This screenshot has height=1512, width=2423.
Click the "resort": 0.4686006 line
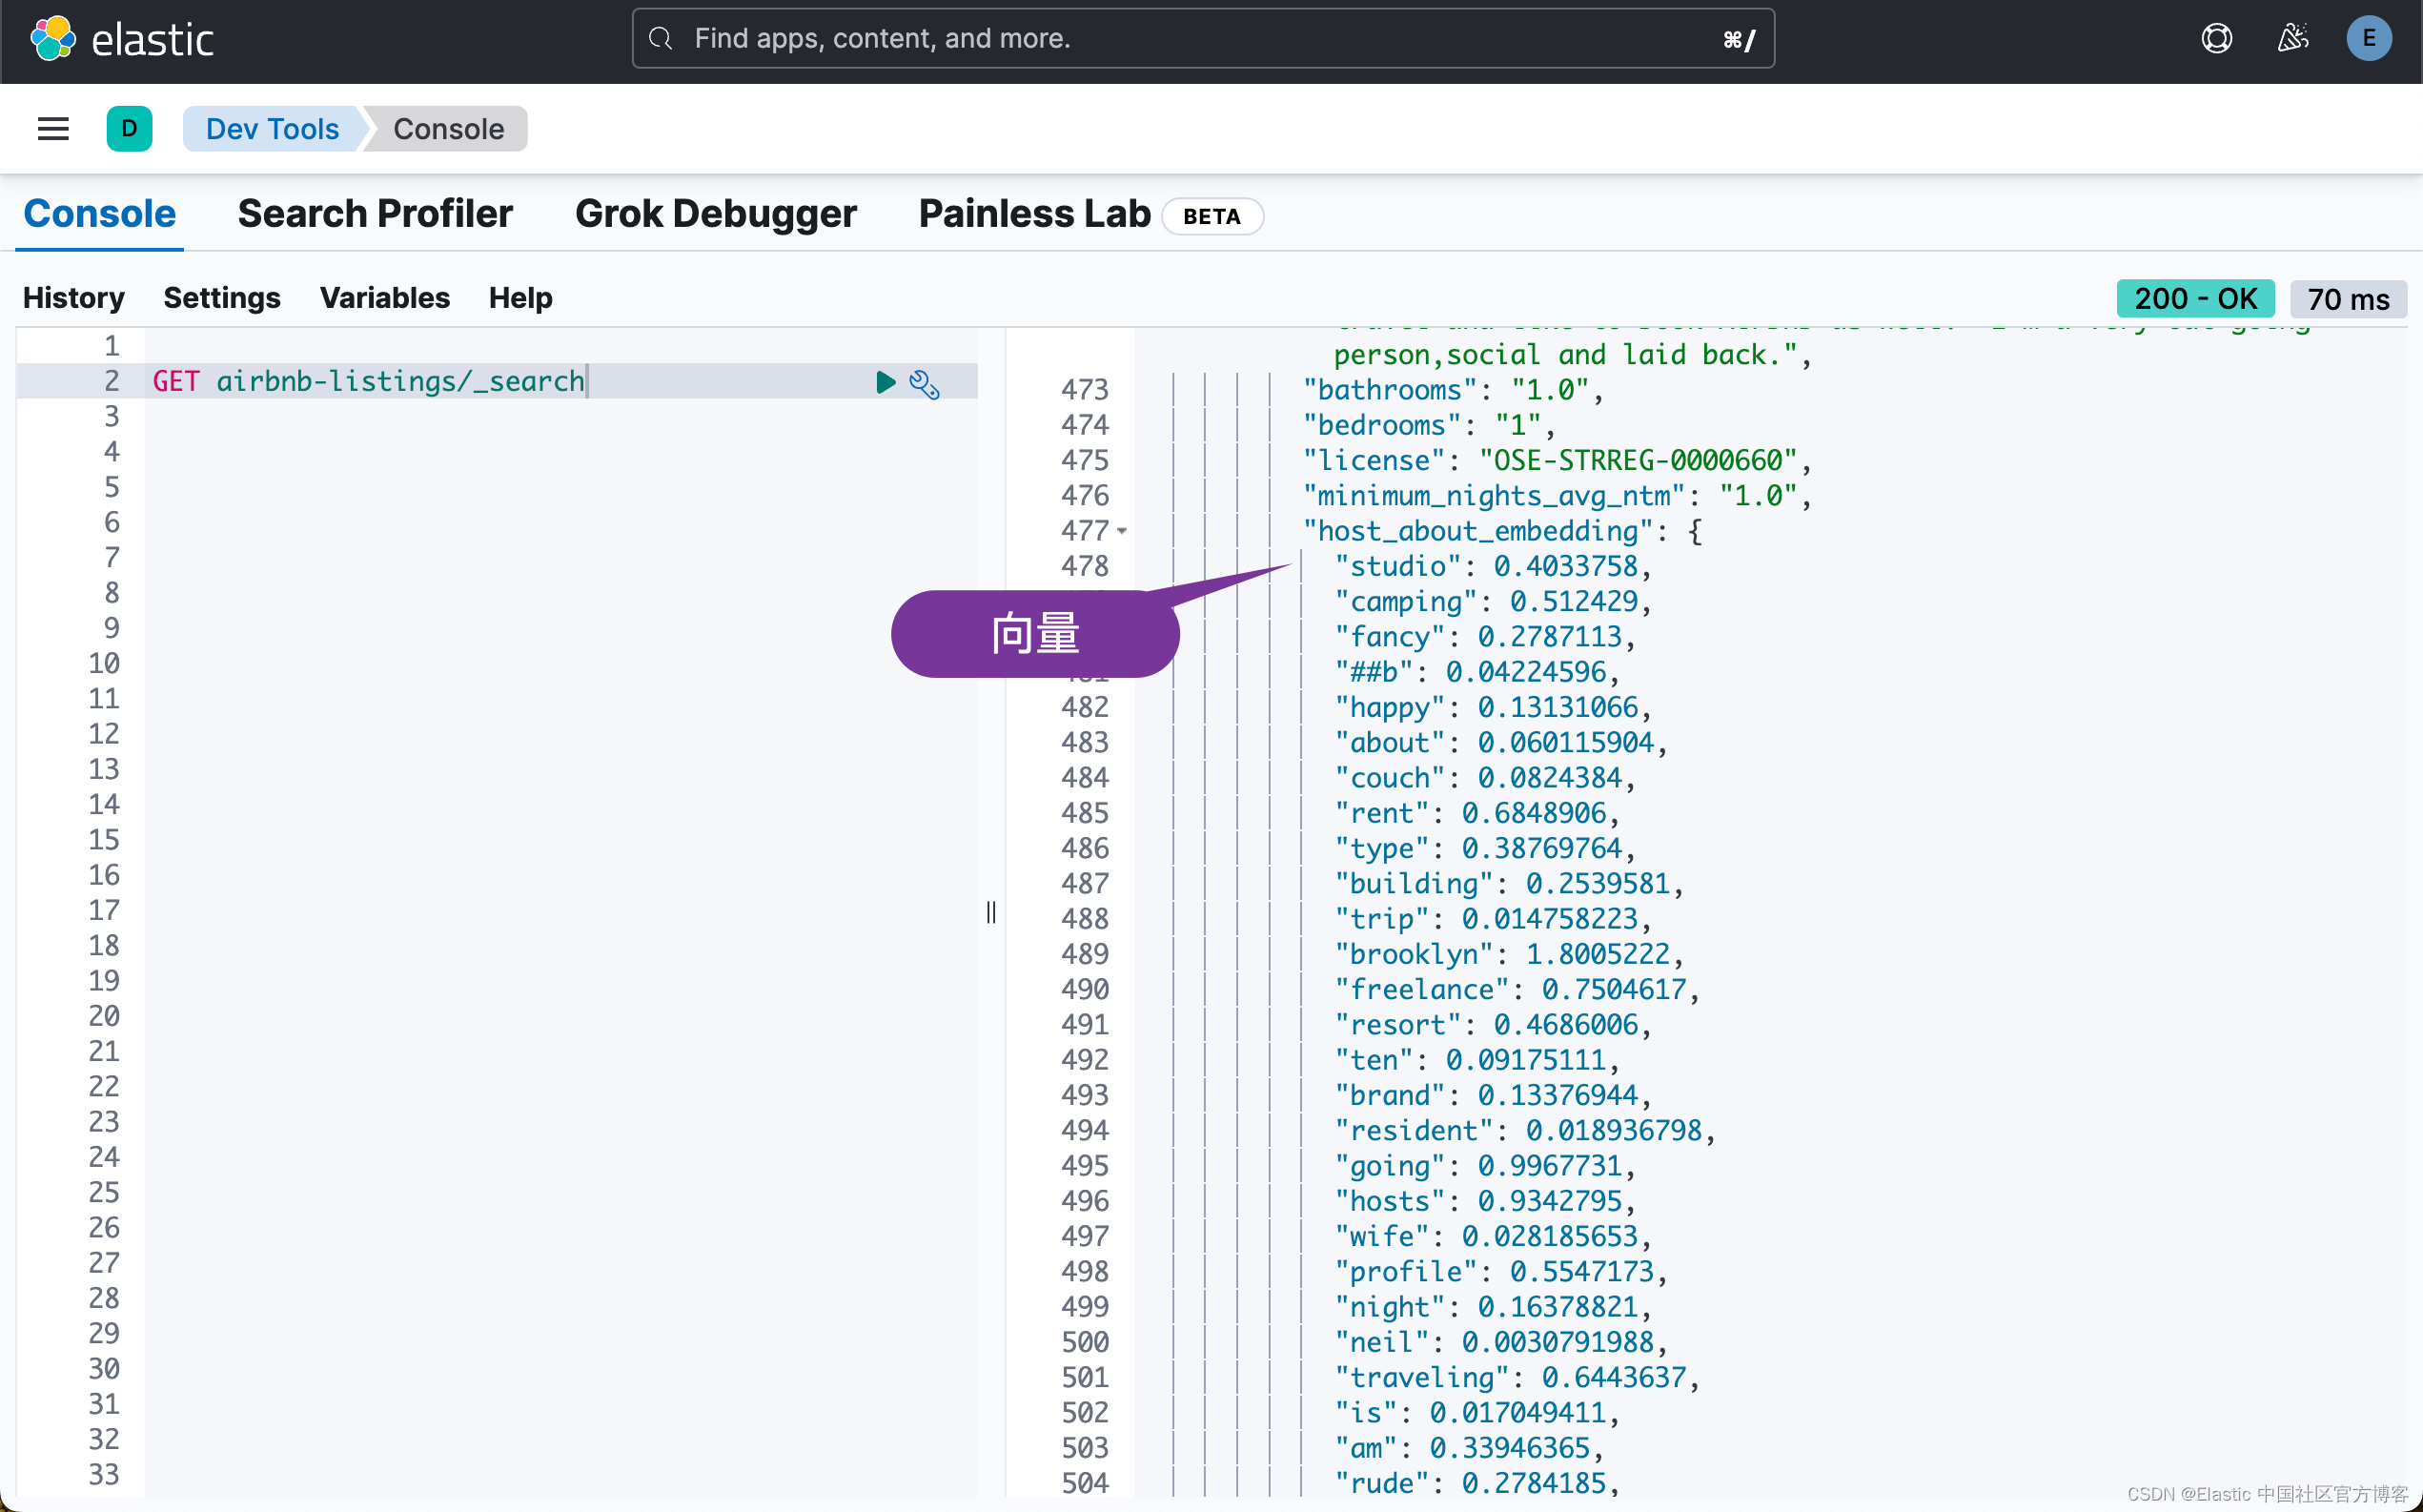click(x=1492, y=1025)
